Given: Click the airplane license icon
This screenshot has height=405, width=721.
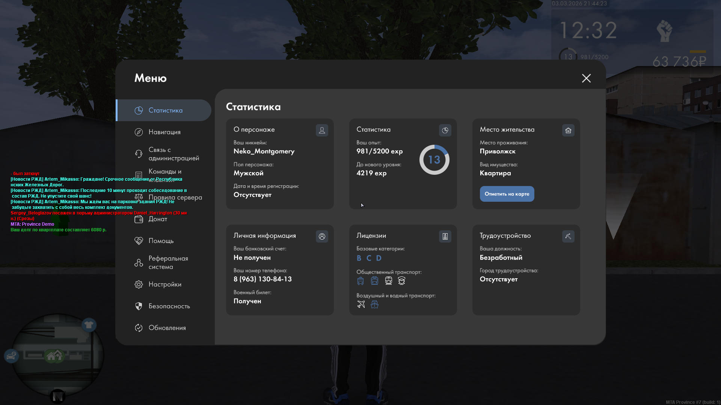Looking at the screenshot, I should coord(361,304).
